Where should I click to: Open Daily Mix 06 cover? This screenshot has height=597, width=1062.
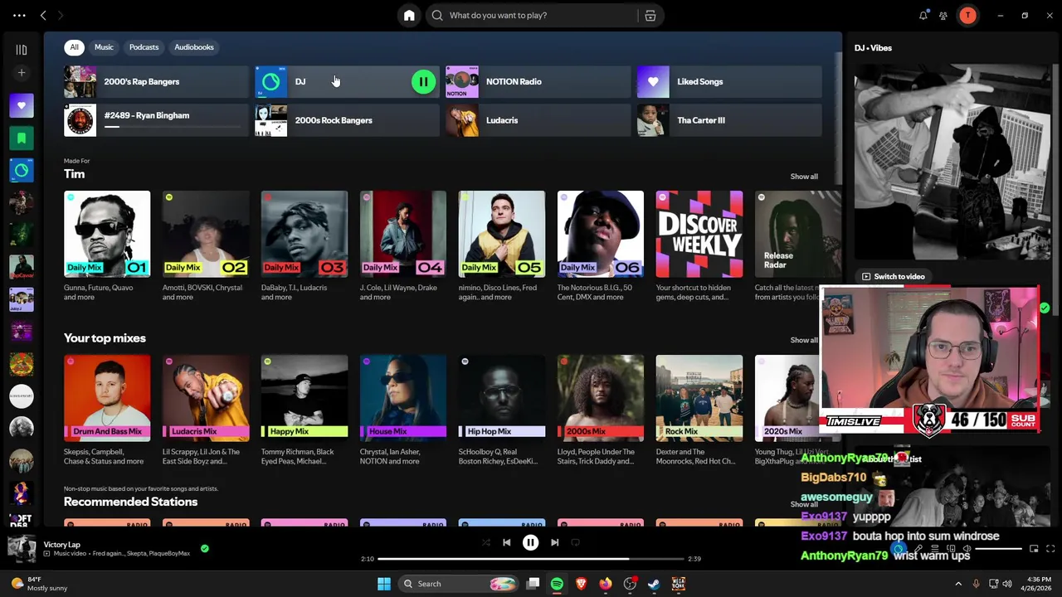click(601, 234)
